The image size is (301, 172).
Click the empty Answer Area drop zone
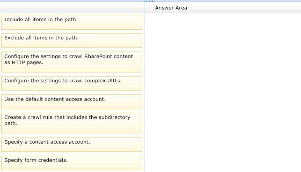[x=222, y=90]
